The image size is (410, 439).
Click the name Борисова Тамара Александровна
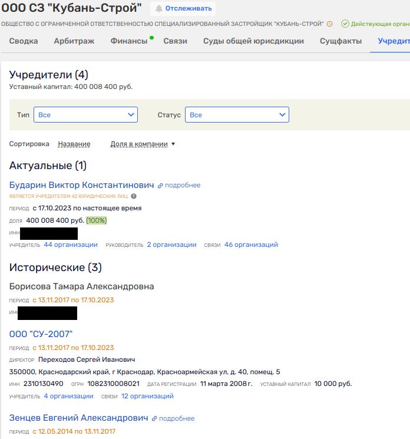pos(81,286)
